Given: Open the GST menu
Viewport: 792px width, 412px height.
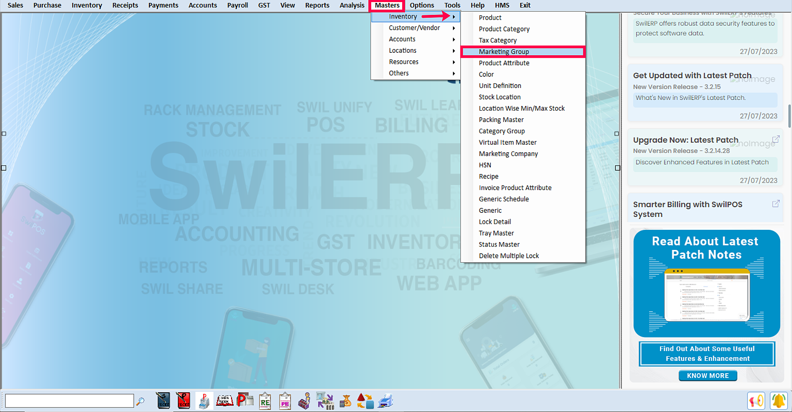Looking at the screenshot, I should [264, 5].
